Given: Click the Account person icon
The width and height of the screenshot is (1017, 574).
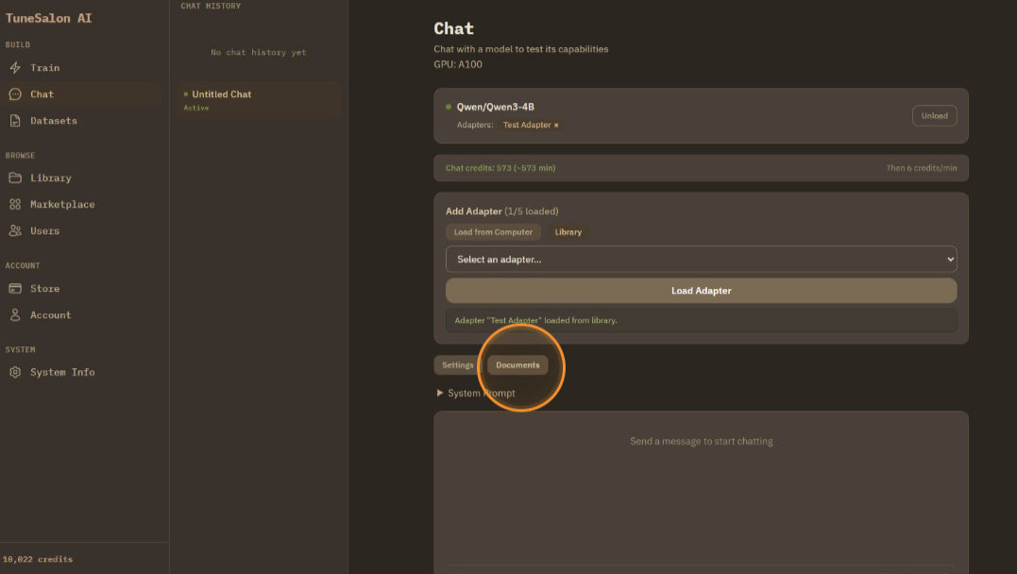Looking at the screenshot, I should click(x=15, y=315).
